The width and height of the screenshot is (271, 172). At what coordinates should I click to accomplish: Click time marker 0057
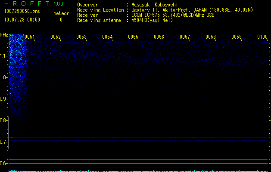[x=185, y=37]
